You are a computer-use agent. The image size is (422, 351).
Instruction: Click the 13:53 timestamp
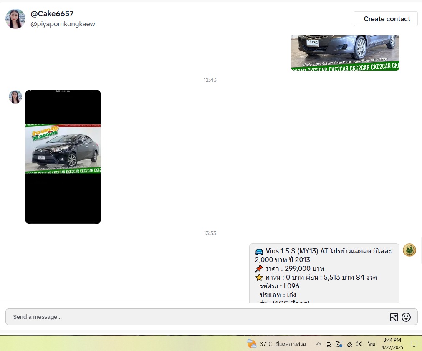pos(210,233)
